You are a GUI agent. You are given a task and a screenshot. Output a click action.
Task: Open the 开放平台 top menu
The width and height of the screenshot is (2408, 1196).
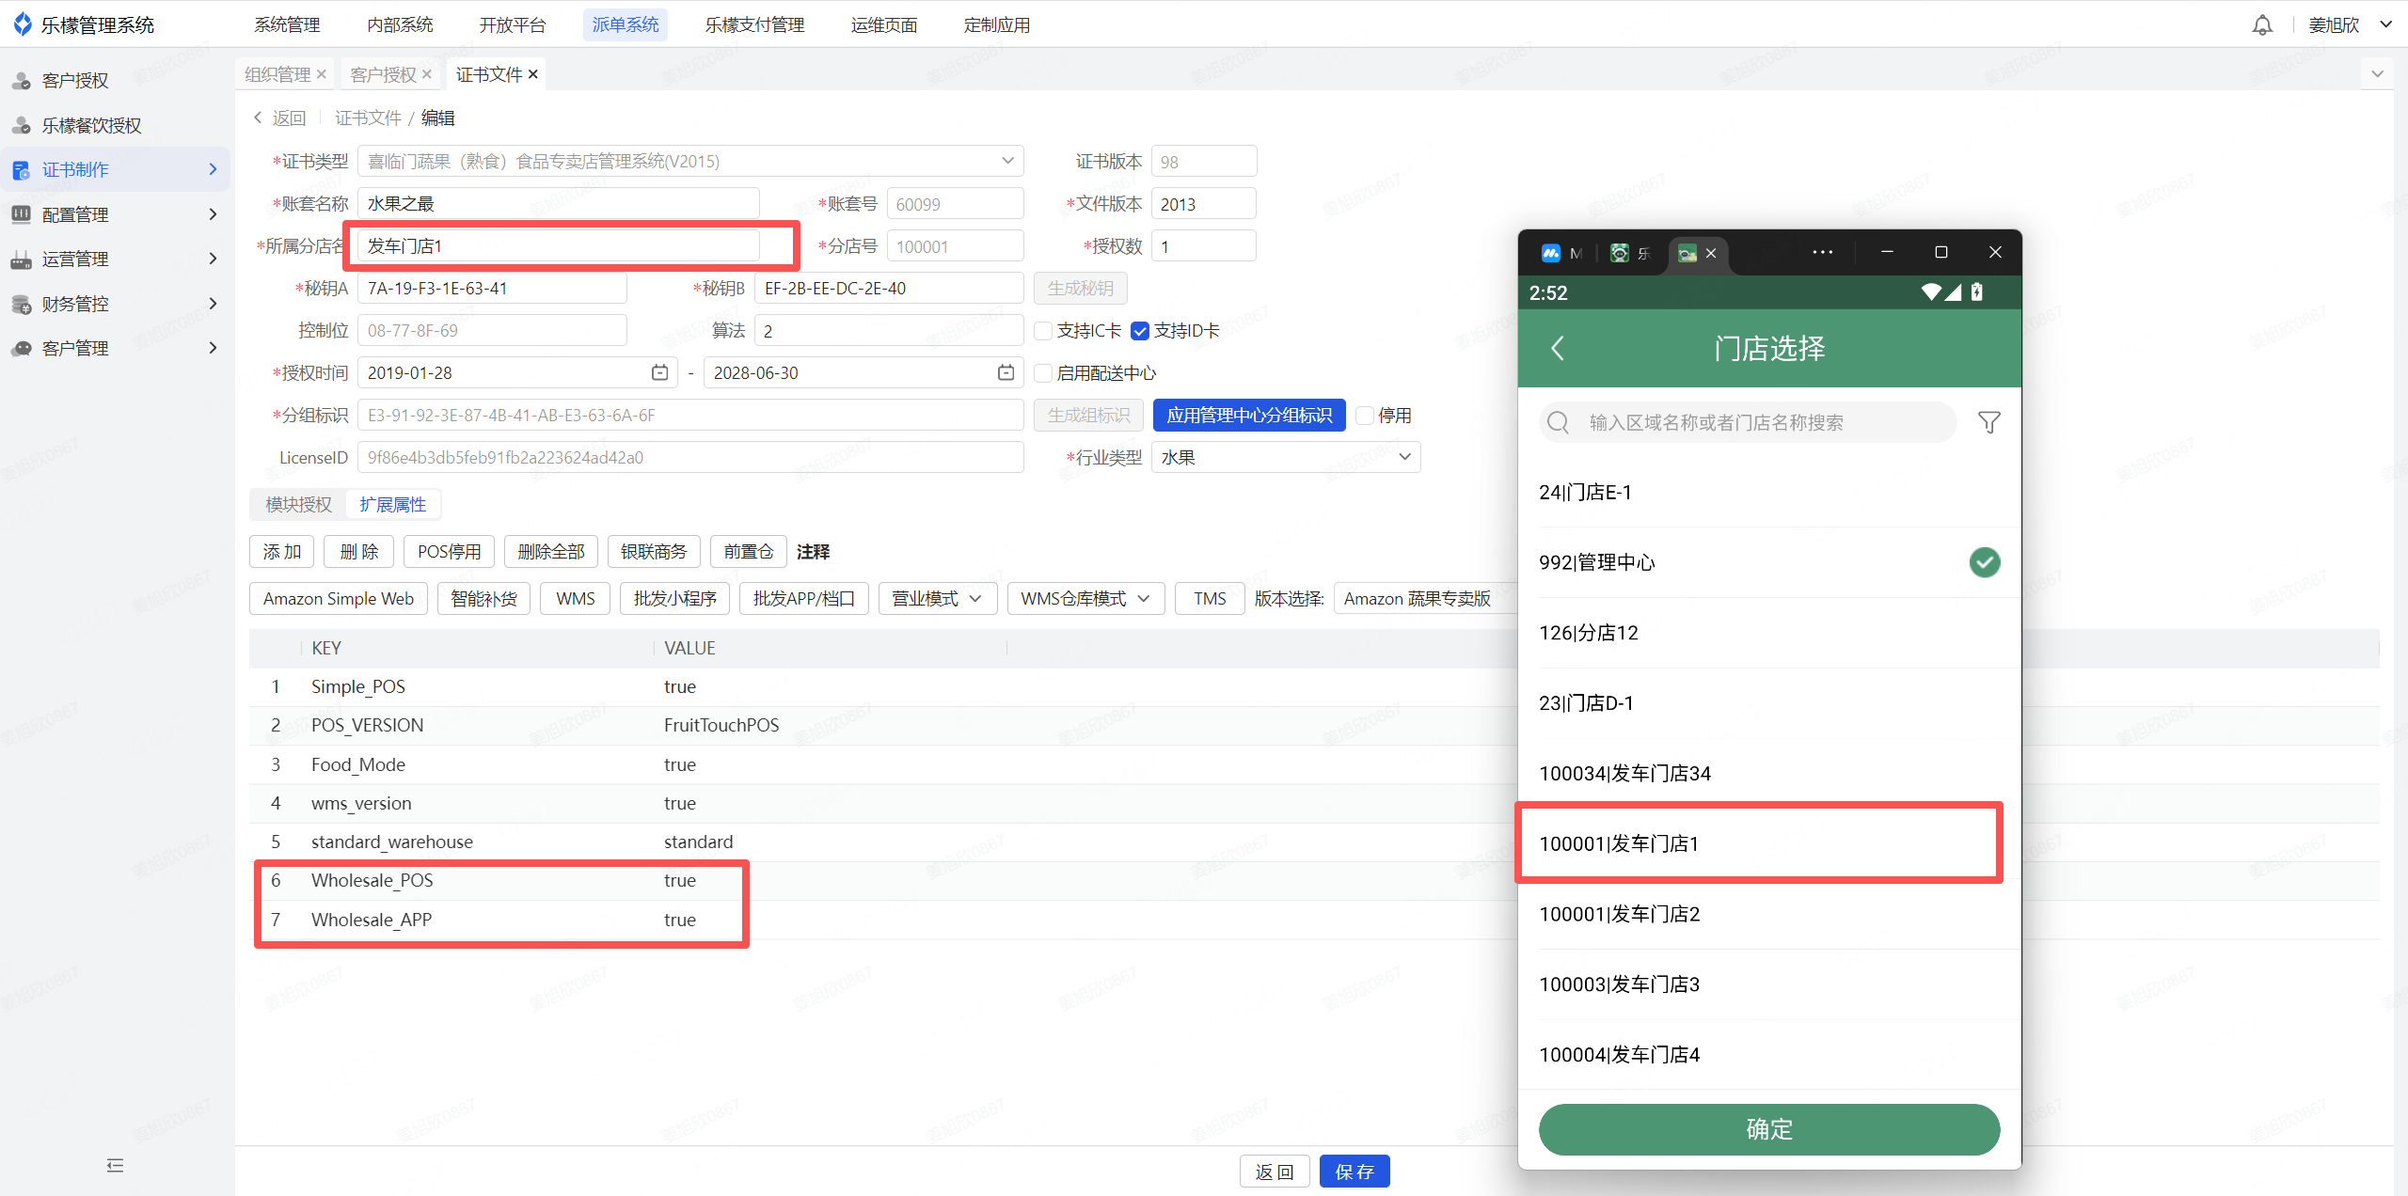click(513, 25)
